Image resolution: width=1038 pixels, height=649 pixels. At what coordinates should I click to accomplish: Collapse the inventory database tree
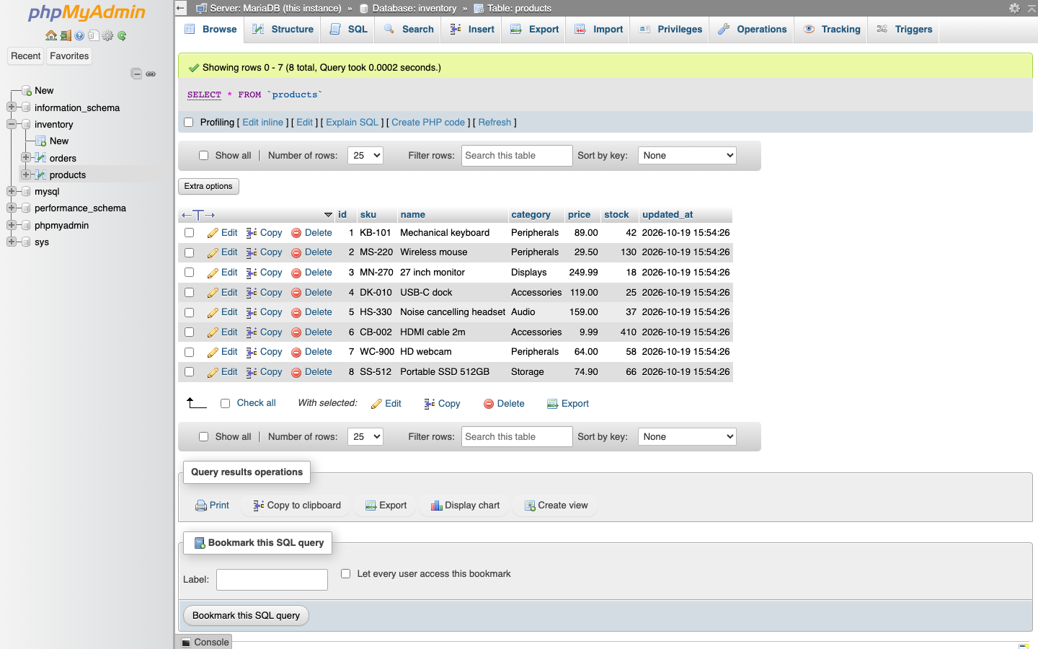(12, 124)
